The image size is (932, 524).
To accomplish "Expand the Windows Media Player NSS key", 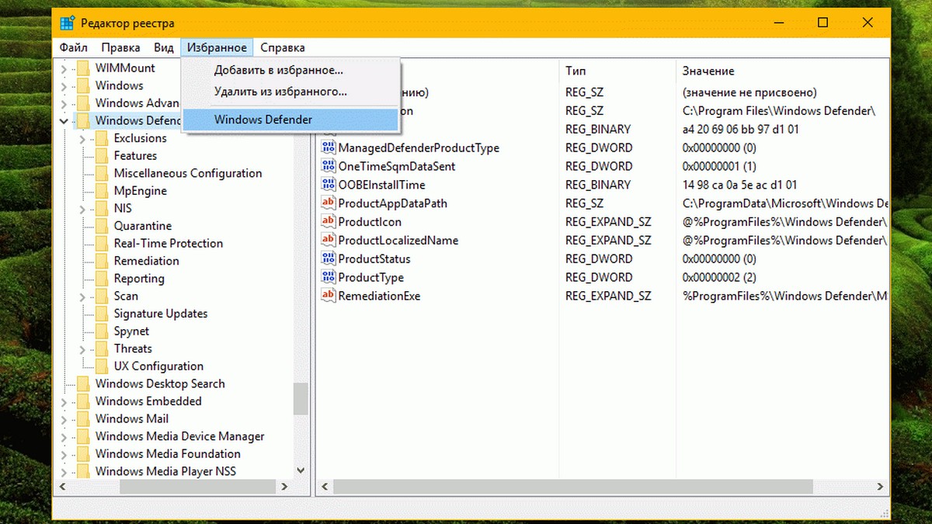I will [x=64, y=471].
